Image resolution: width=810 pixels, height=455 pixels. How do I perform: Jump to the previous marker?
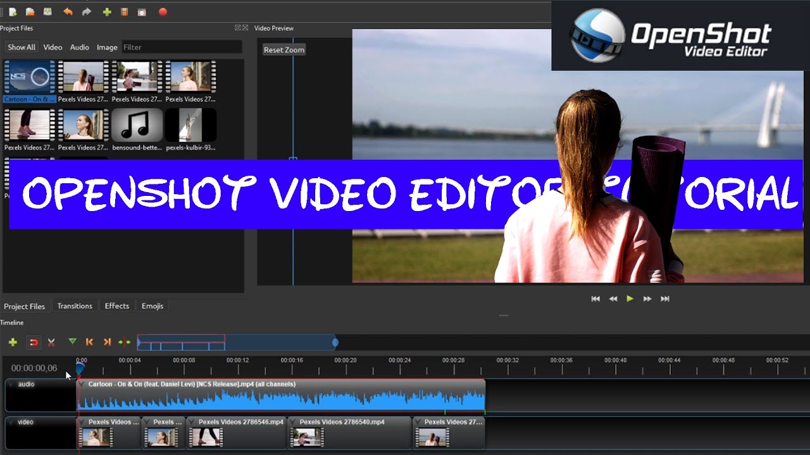coord(89,342)
